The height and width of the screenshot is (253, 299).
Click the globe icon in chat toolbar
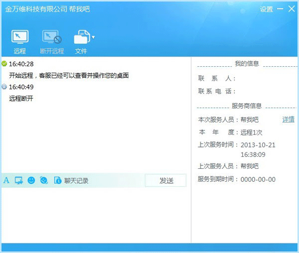point(44,180)
